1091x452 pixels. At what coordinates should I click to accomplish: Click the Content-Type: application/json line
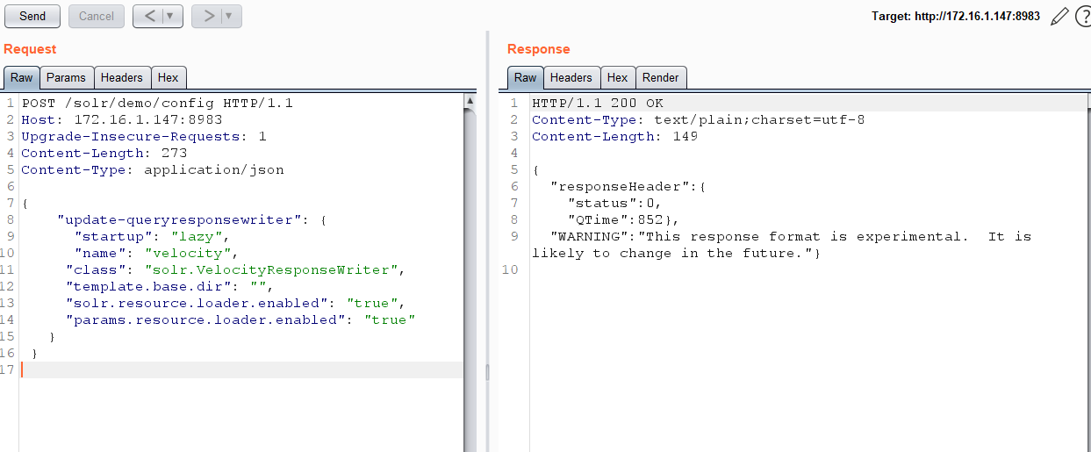point(153,169)
